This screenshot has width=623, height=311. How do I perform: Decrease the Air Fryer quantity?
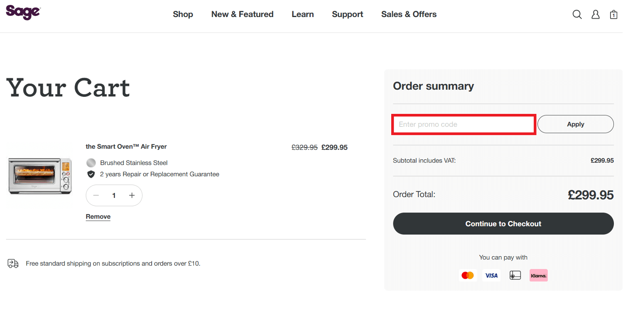(x=96, y=195)
